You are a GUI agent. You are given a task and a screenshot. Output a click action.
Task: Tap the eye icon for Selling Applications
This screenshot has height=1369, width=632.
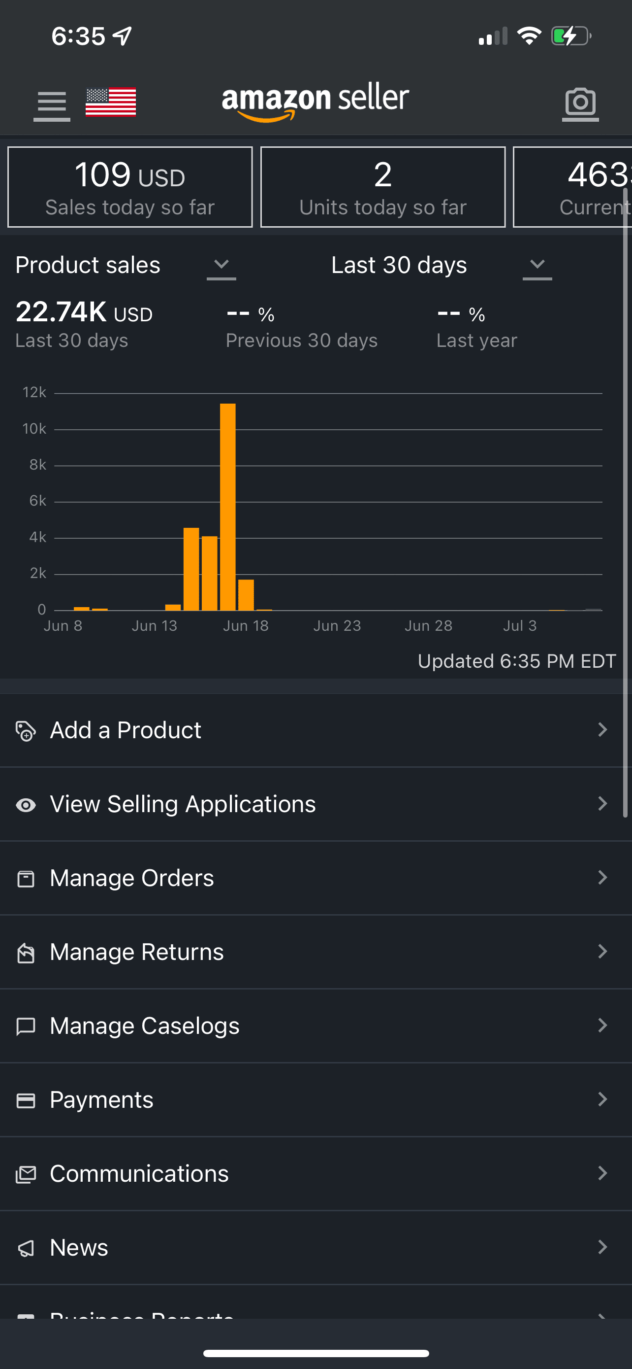[26, 805]
